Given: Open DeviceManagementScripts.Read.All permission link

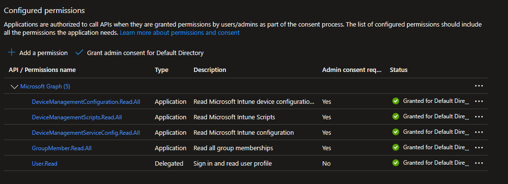Looking at the screenshot, I should click(77, 117).
